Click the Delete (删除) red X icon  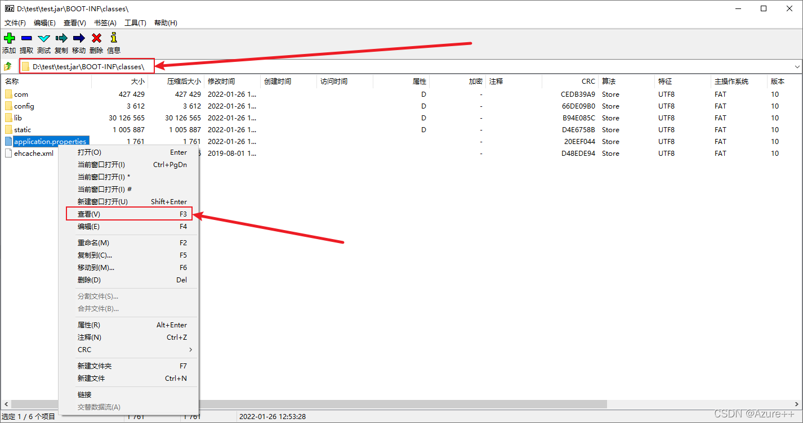point(96,38)
